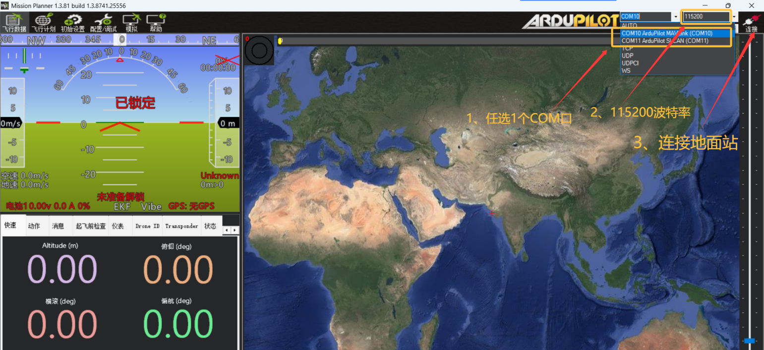Select COM10 ArduPilot MAVLink from list
Viewport: 764px width, 350px height.
pyautogui.click(x=667, y=33)
